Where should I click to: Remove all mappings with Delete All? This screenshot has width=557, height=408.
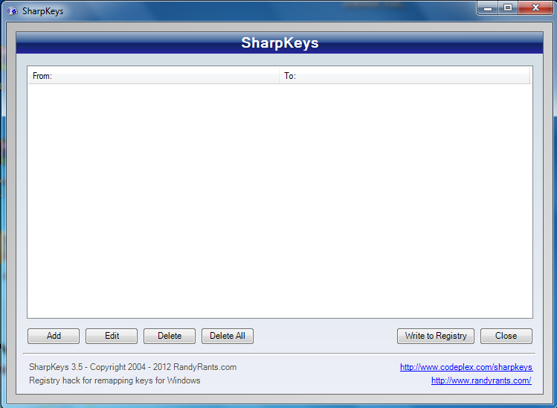[x=228, y=336]
